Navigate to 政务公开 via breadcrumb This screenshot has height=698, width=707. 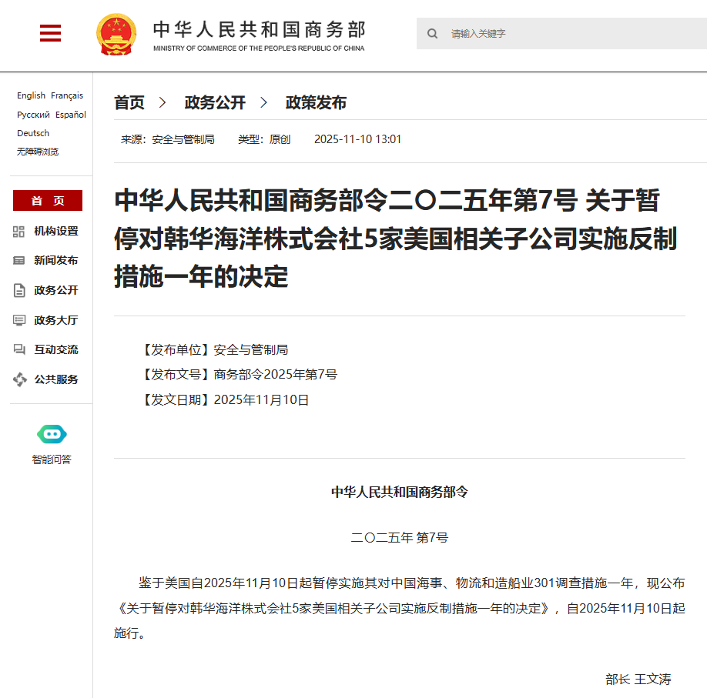213,102
